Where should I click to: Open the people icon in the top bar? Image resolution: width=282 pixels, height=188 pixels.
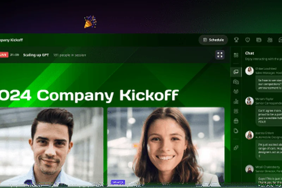coord(270,40)
